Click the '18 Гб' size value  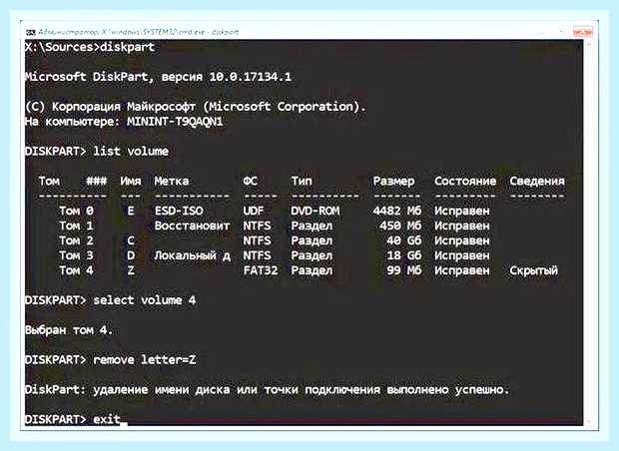click(x=404, y=255)
